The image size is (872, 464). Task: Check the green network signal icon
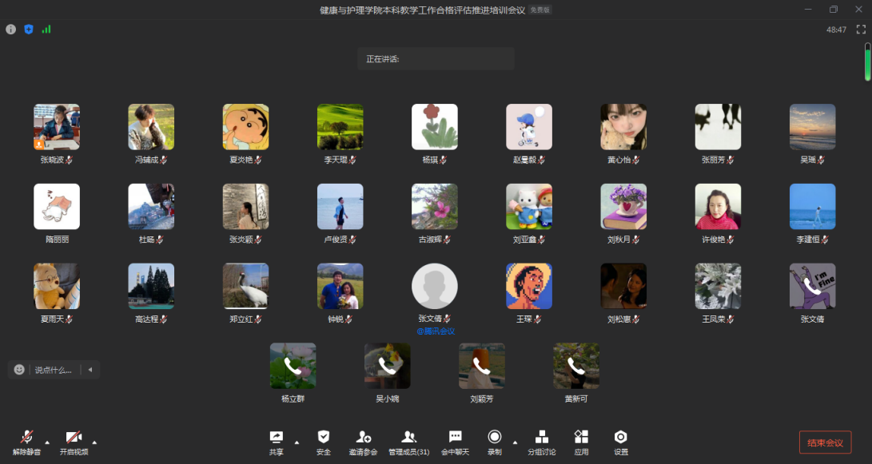pyautogui.click(x=46, y=30)
